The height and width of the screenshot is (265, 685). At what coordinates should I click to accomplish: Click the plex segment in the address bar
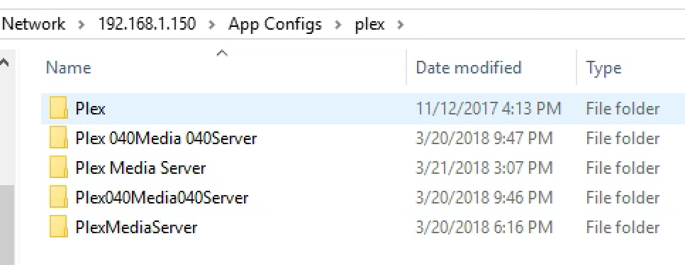(x=369, y=25)
